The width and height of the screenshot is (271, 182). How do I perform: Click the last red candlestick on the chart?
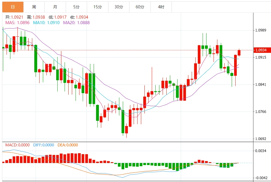pyautogui.click(x=239, y=53)
